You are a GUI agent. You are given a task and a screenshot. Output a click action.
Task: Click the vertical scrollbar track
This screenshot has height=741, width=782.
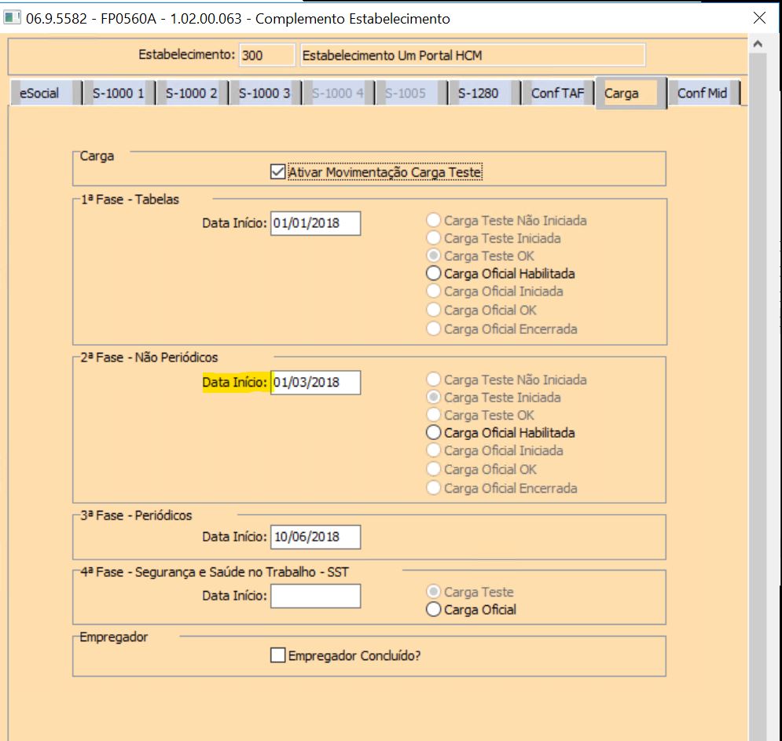pos(758,393)
